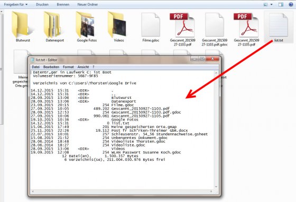Click the 'Google Fotos' line in Editor

85,120
